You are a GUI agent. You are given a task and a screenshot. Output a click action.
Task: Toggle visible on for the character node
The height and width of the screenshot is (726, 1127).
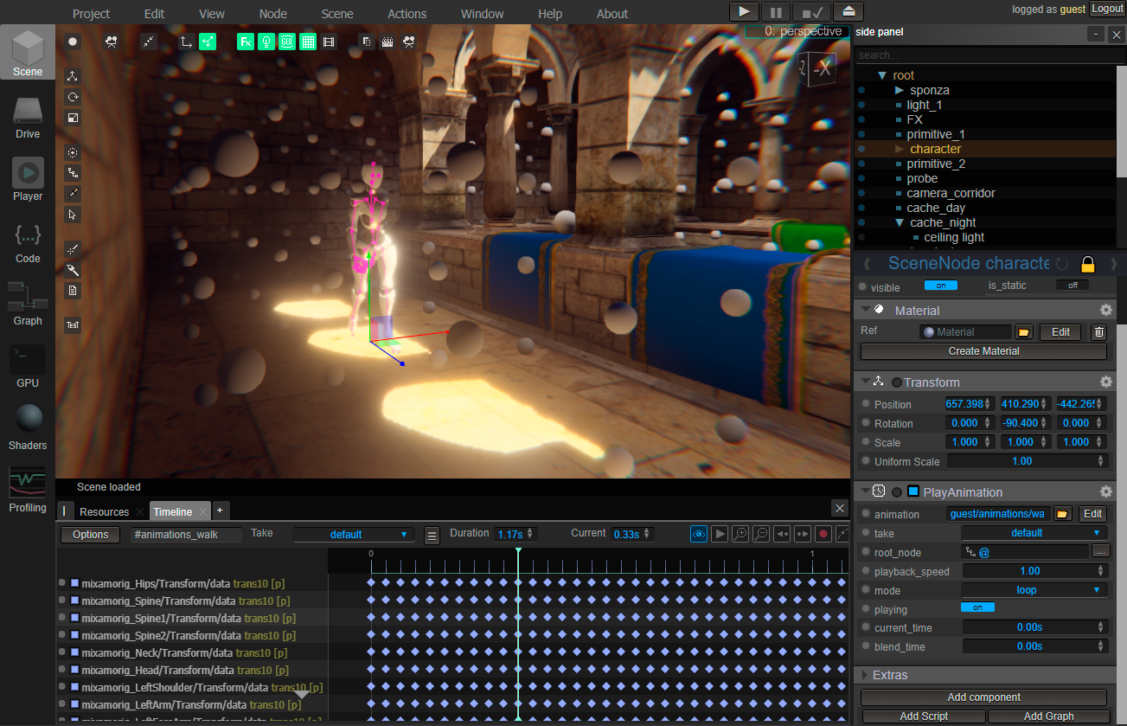point(941,286)
